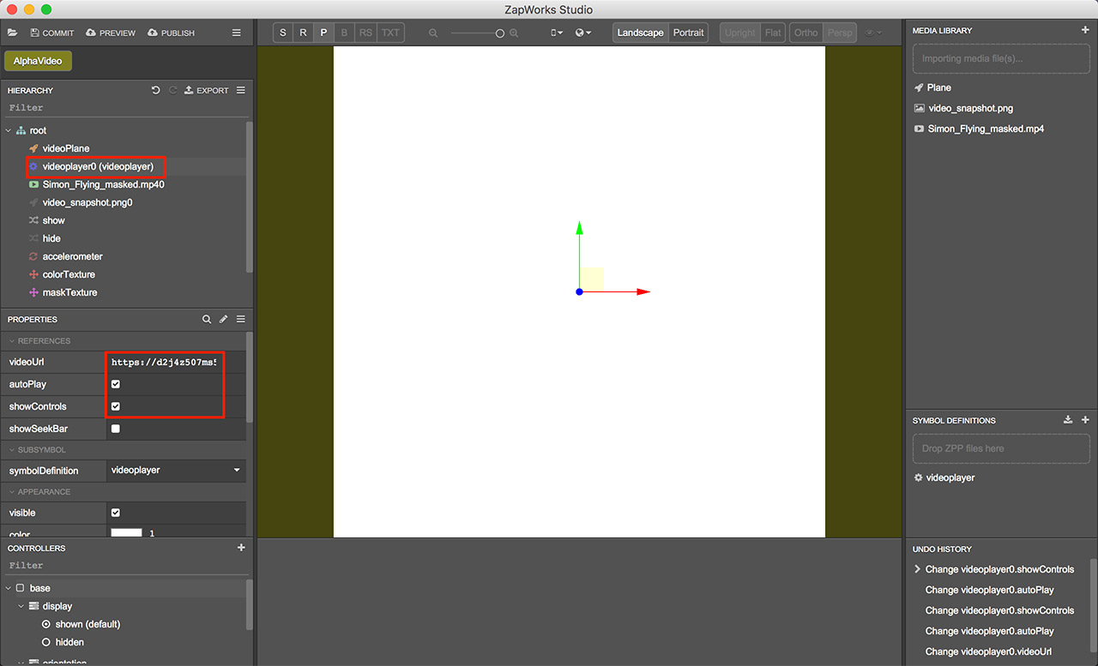The width and height of the screenshot is (1098, 666).
Task: Collapse the SUBSYMBOL section
Action: pos(12,450)
